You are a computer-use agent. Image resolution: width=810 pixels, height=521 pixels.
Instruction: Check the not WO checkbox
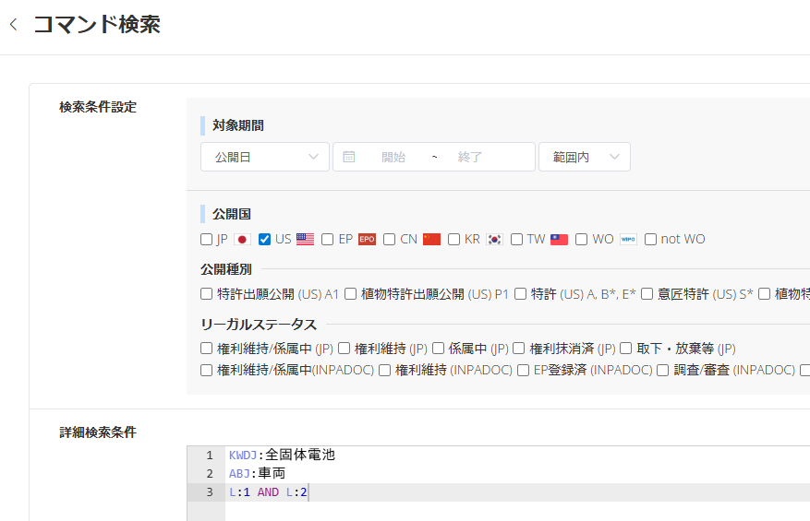click(x=651, y=240)
